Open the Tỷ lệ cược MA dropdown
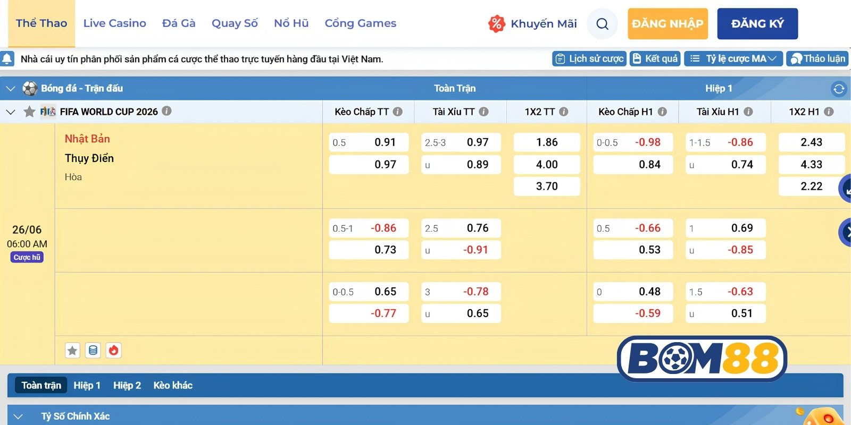 [733, 58]
